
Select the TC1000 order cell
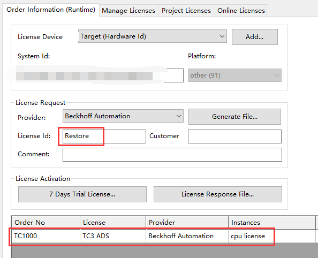pyautogui.click(x=46, y=236)
